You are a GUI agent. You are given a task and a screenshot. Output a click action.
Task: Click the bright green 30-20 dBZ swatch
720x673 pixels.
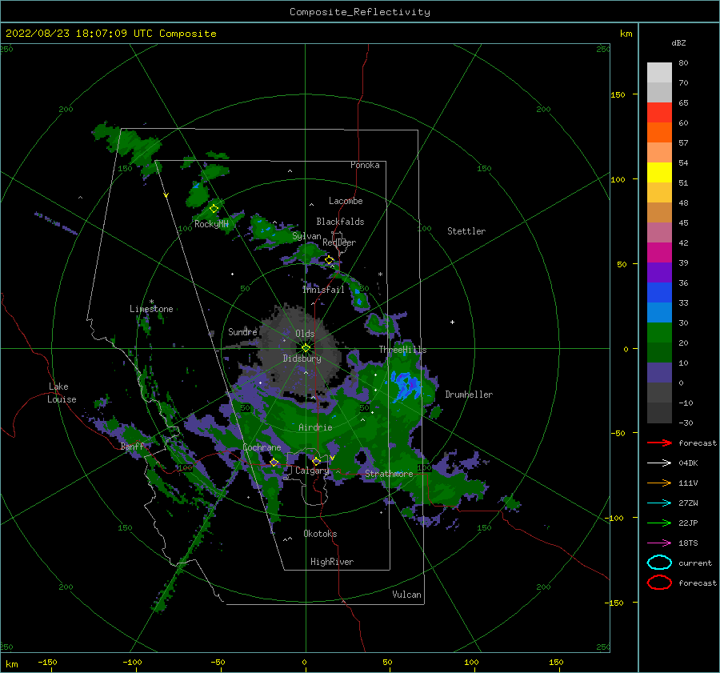(659, 333)
